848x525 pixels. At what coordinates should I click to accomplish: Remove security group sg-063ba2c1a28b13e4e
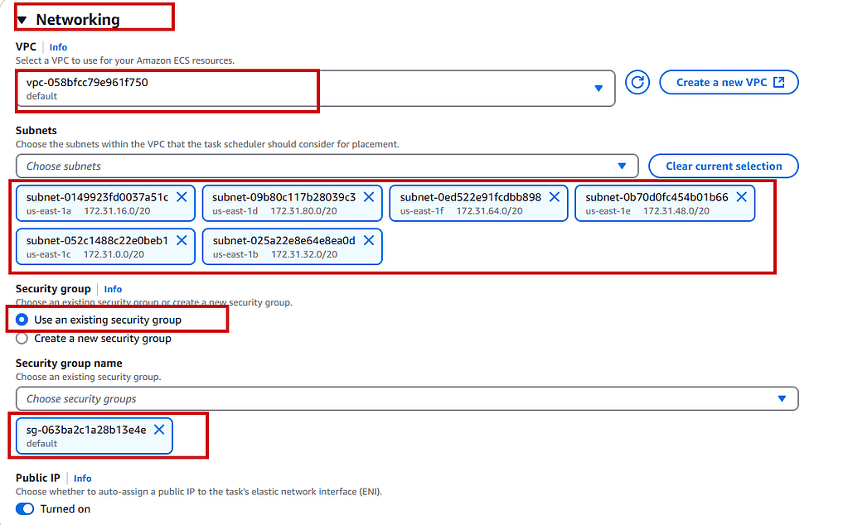click(x=159, y=429)
